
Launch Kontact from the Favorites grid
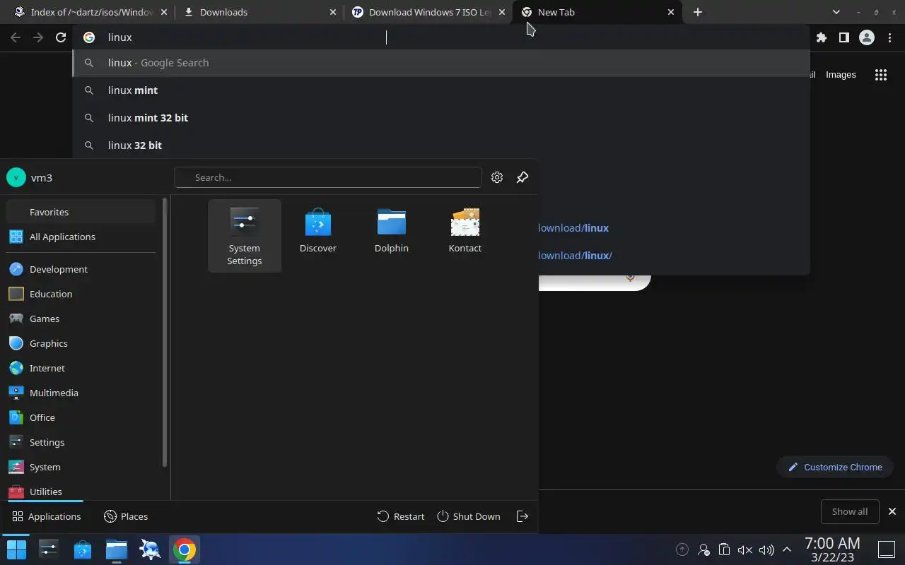pos(465,230)
